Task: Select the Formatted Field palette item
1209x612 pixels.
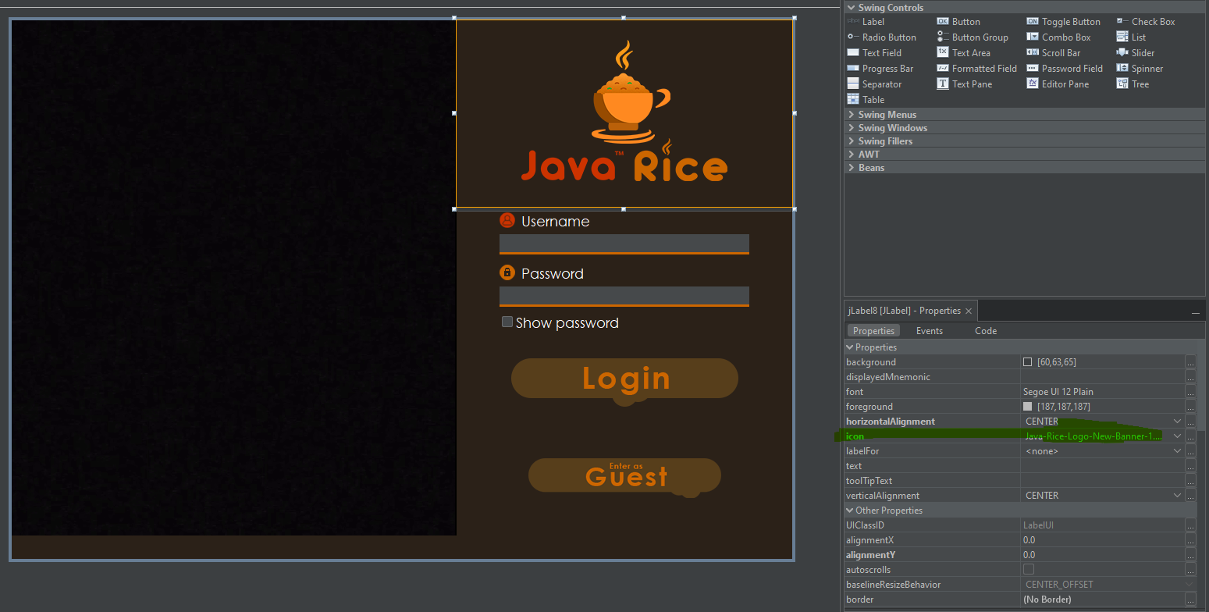Action: click(977, 69)
